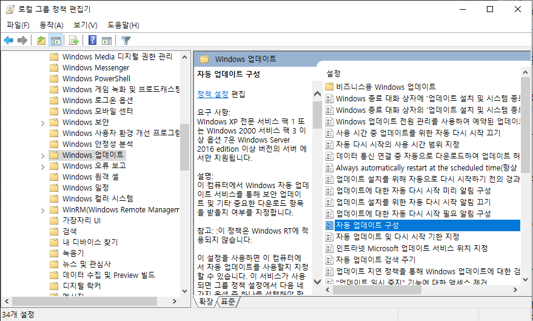Switch to the 확장 tab
The image size is (533, 321).
tap(206, 302)
